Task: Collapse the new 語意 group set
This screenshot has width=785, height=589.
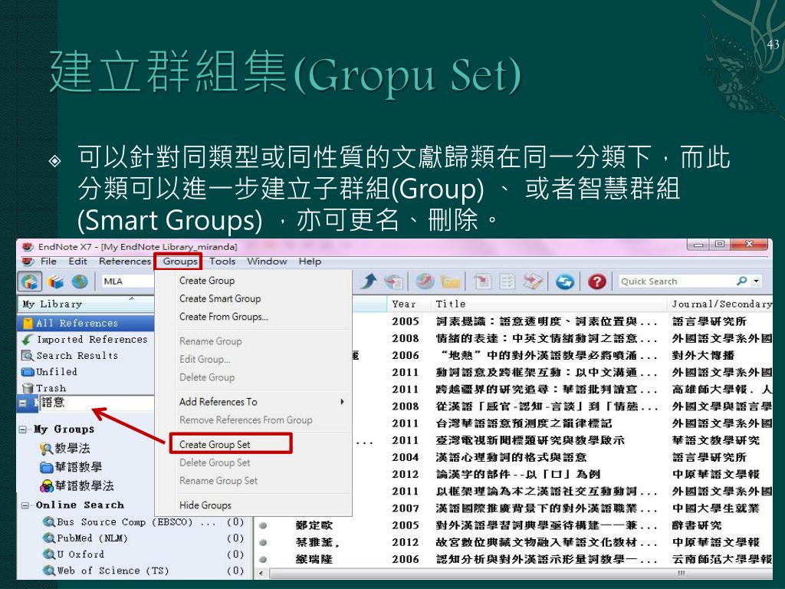Action: 23,403
